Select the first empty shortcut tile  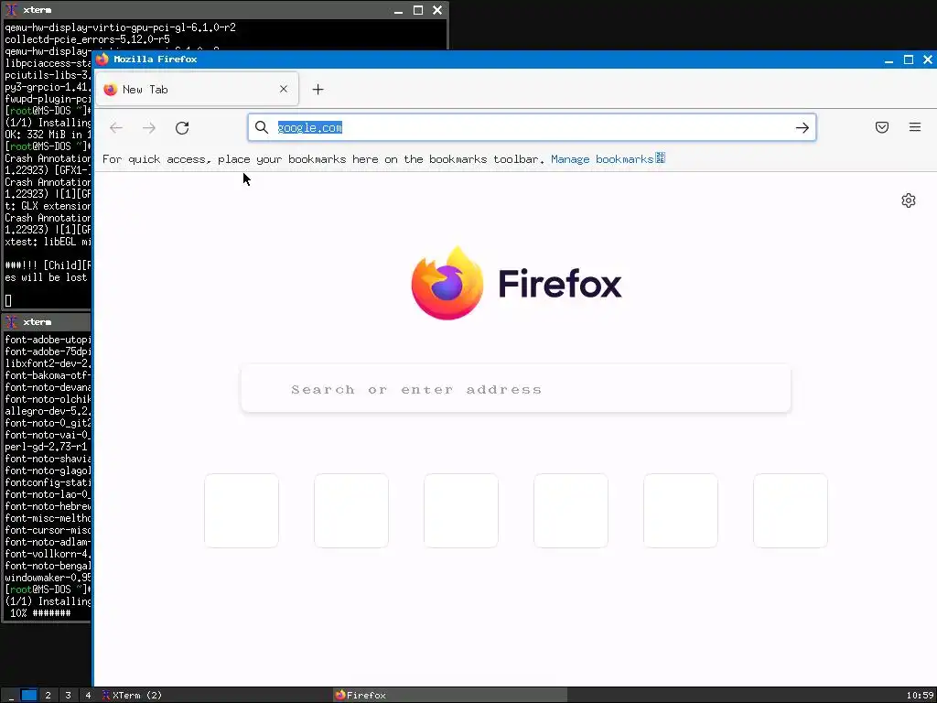(242, 511)
